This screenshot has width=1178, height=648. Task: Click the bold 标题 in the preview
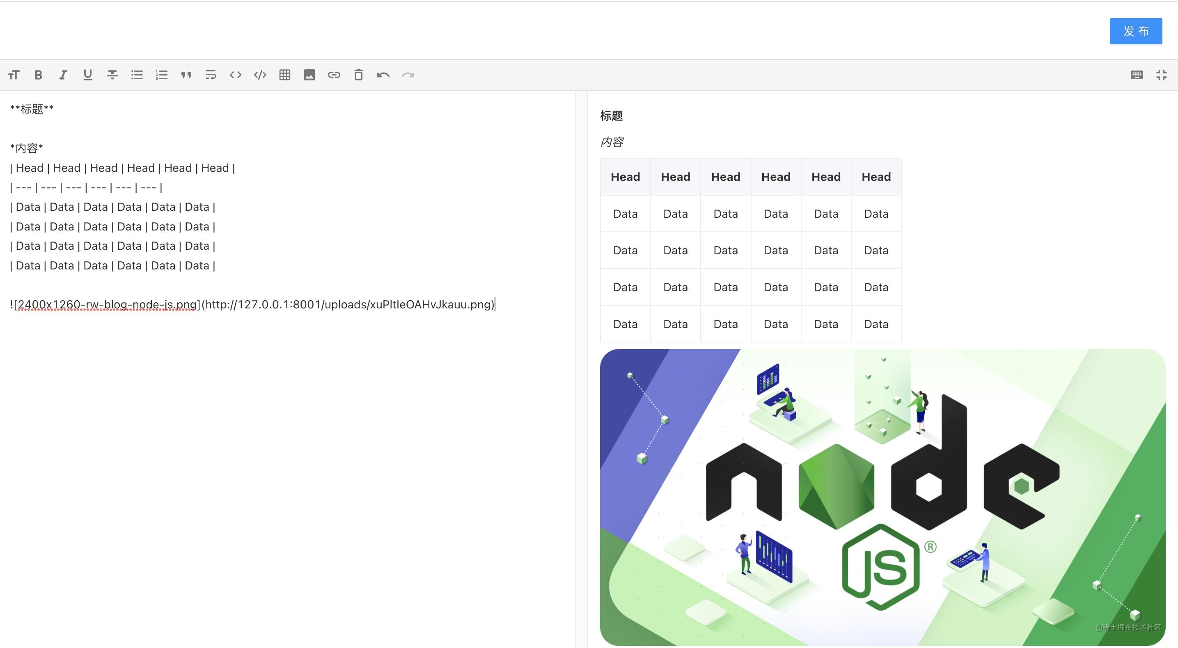[x=612, y=116]
